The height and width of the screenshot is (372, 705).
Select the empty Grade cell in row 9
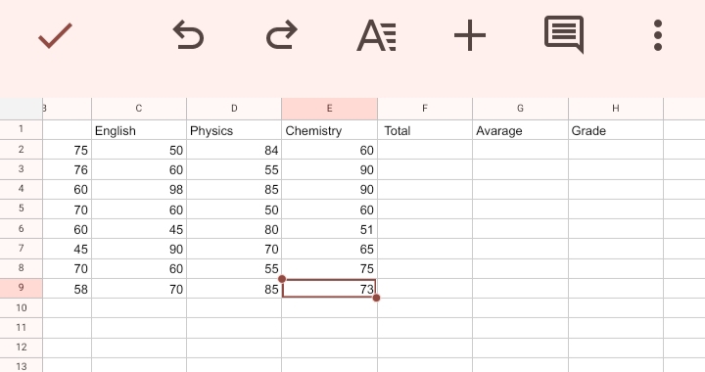(616, 289)
